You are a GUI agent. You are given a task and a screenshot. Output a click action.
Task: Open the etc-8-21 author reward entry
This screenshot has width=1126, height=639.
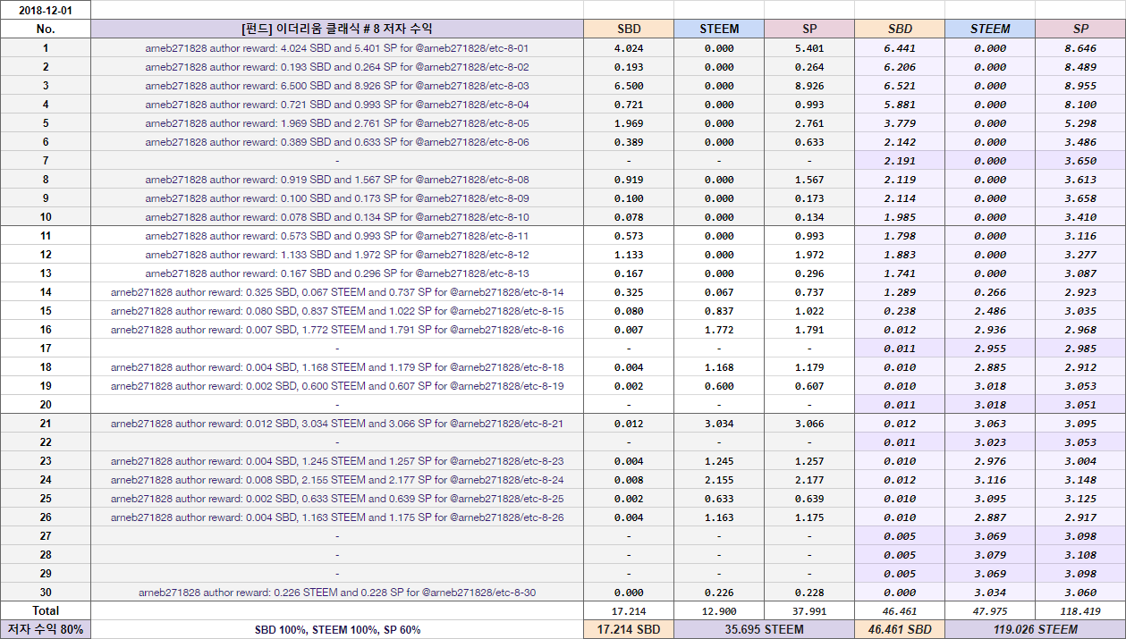tap(337, 424)
